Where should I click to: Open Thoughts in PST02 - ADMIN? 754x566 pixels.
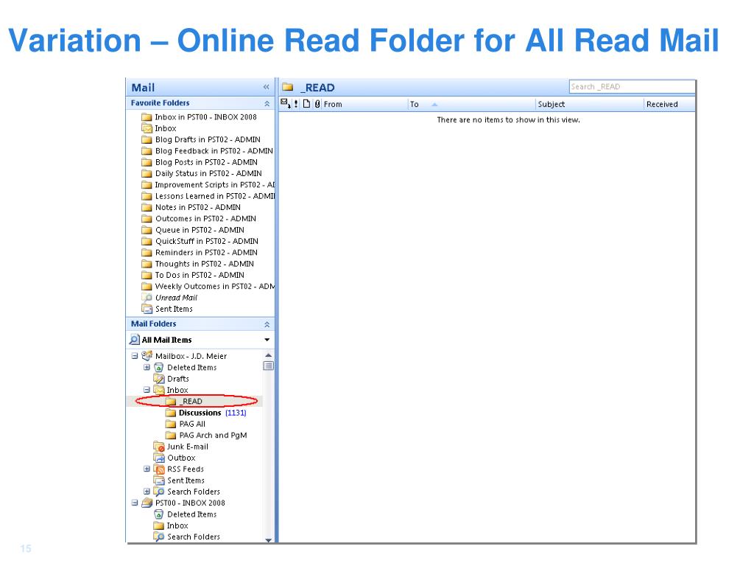tap(197, 264)
